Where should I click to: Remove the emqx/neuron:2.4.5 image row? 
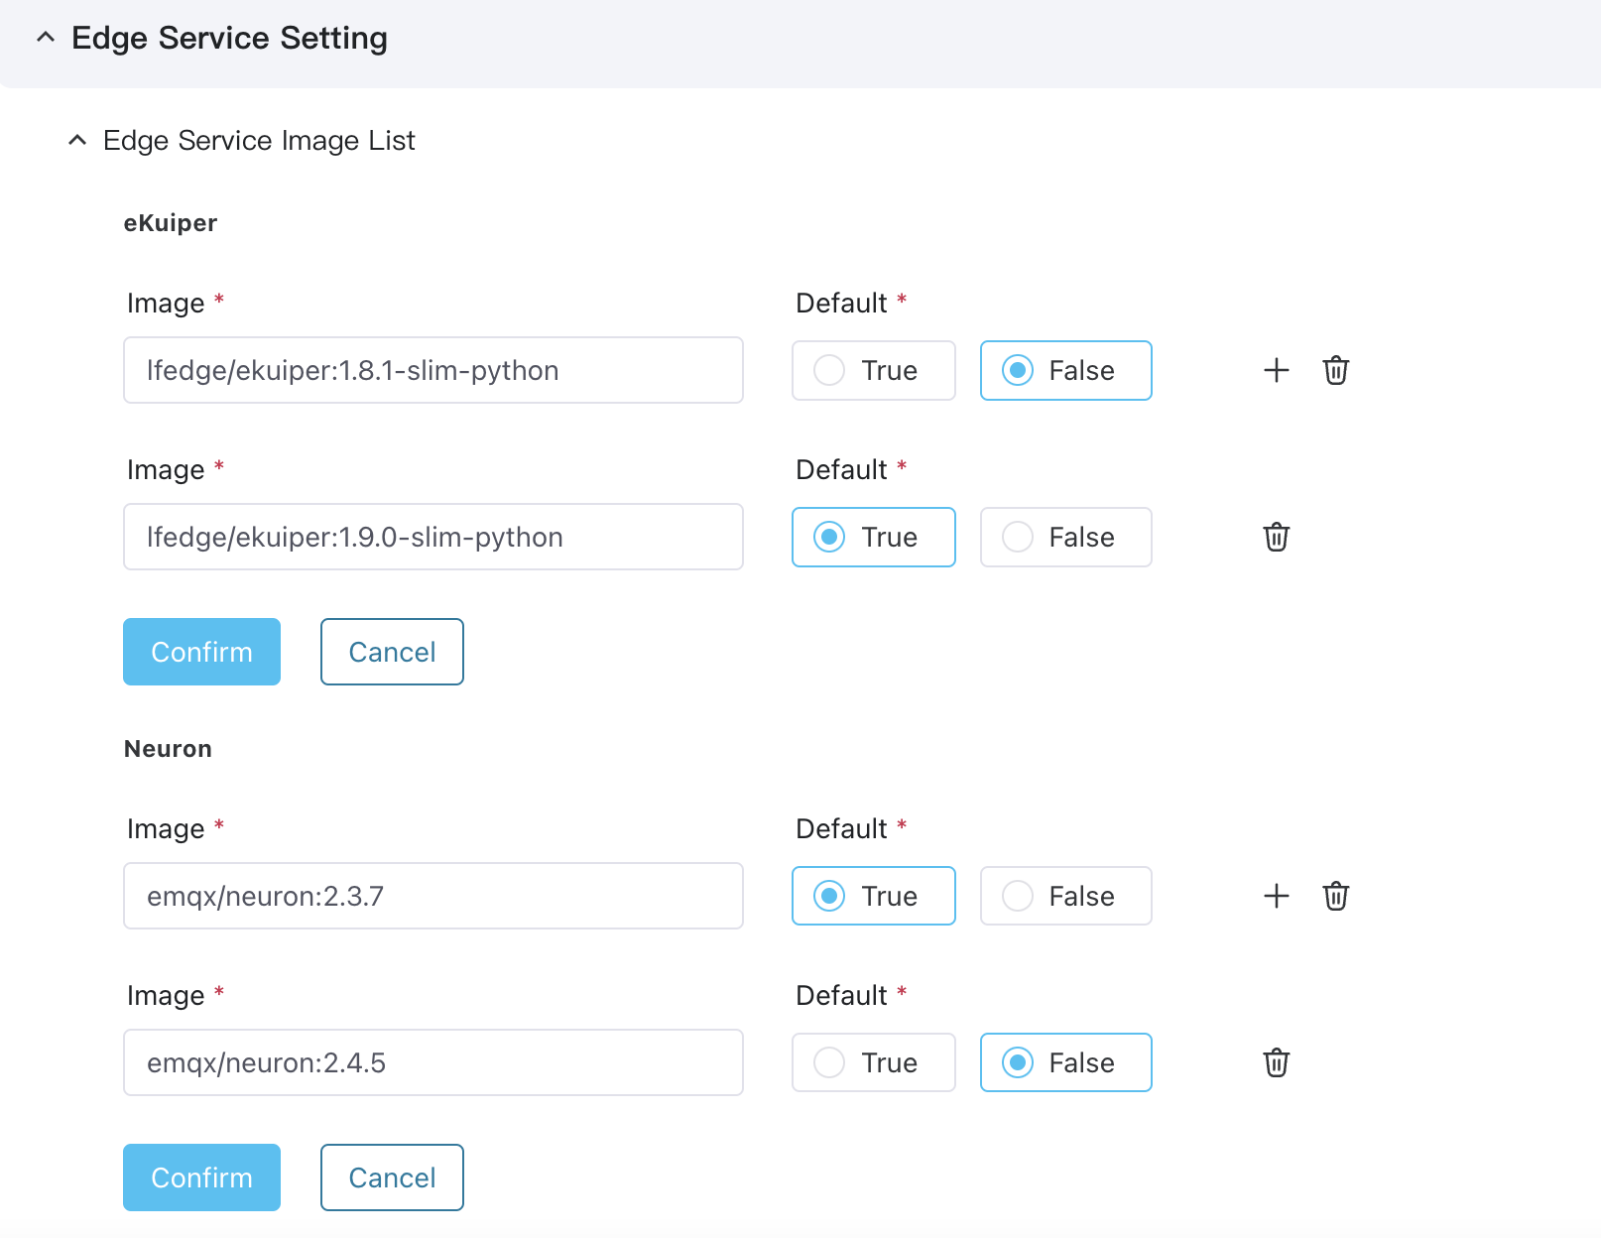point(1276,1062)
